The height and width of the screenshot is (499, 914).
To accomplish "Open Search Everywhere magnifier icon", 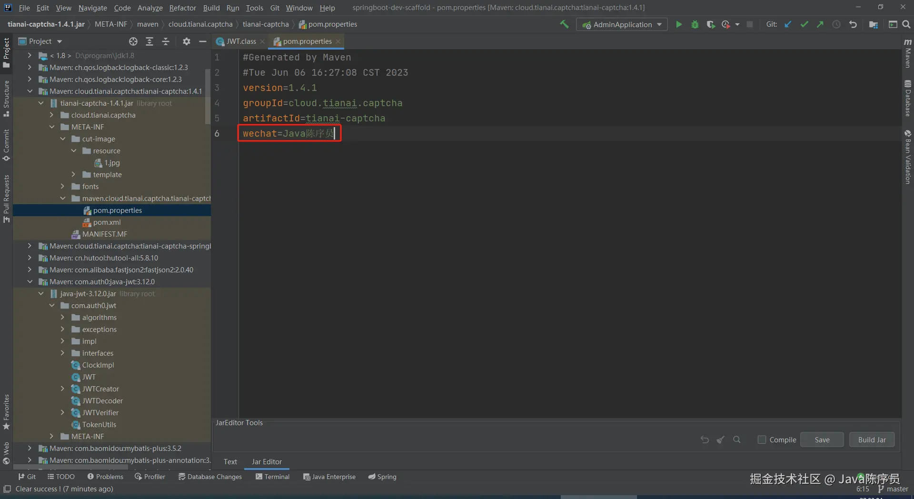I will click(x=906, y=24).
